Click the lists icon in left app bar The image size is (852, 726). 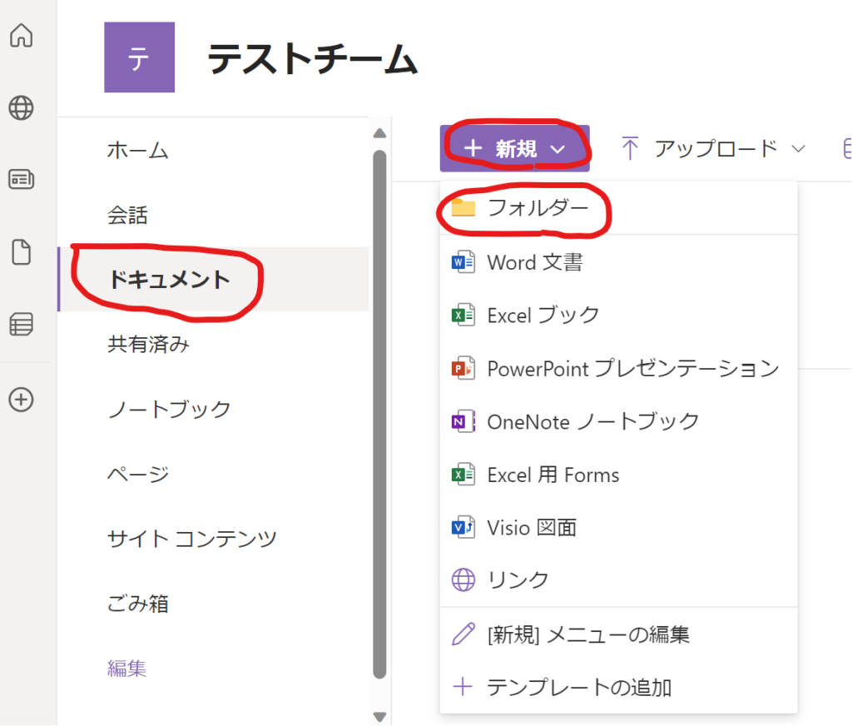tap(21, 325)
